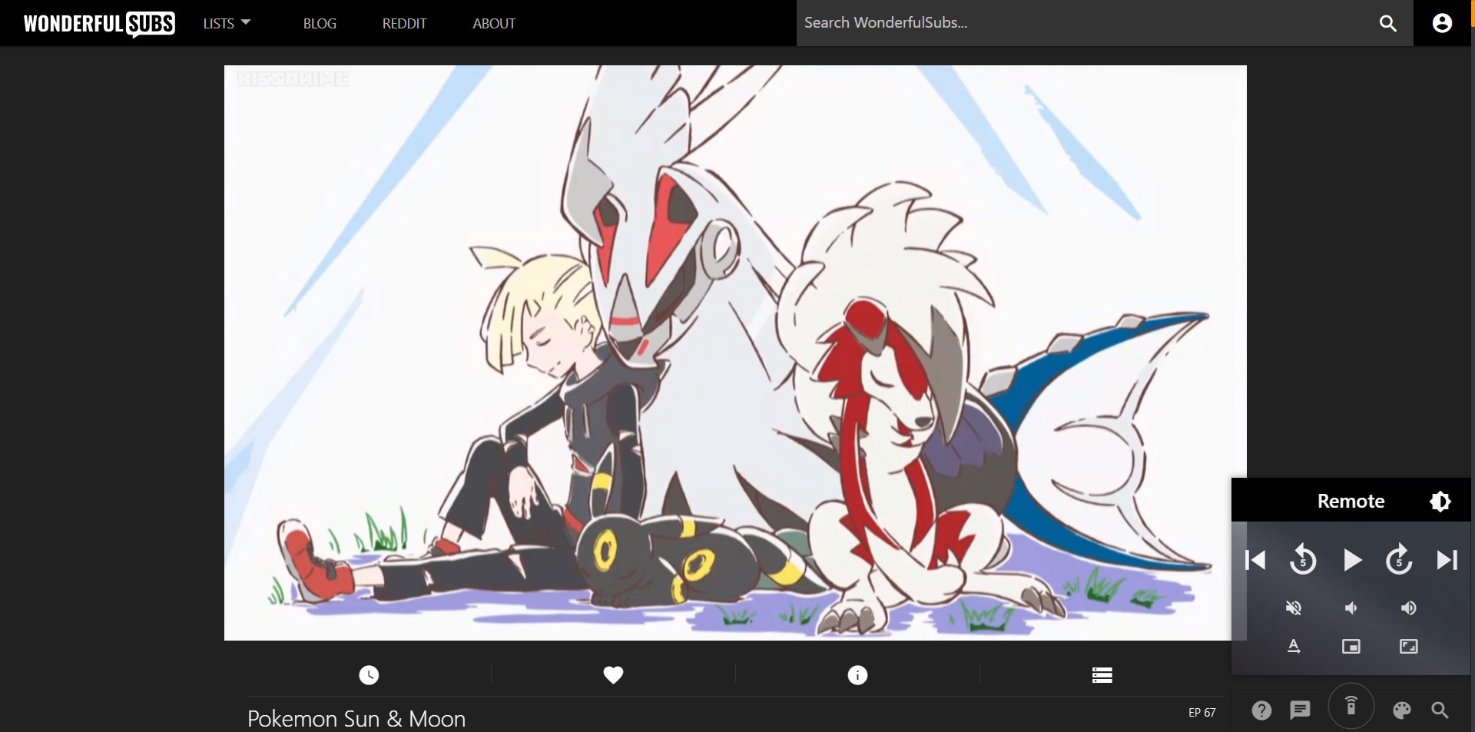
Task: Open the episode list icon
Action: [x=1102, y=675]
